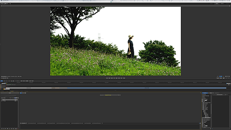Open the Stereo 3D panel tab
Image resolution: width=231 pixels, height=130 pixels.
point(17,91)
